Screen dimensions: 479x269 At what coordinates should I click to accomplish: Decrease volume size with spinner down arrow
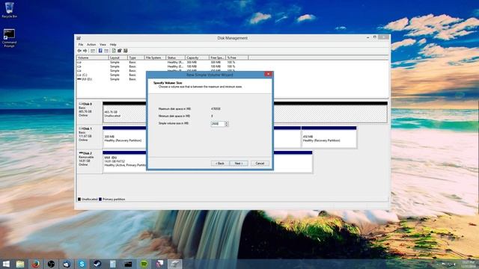[227, 125]
